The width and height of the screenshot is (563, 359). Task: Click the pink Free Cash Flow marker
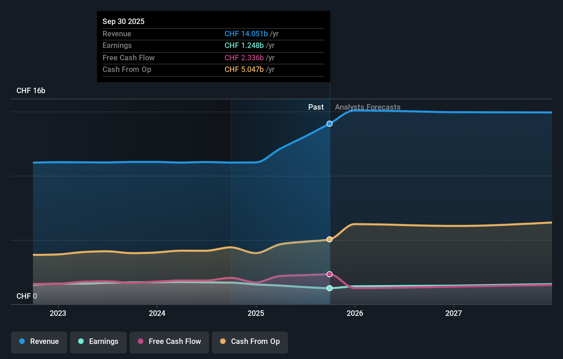pyautogui.click(x=329, y=274)
